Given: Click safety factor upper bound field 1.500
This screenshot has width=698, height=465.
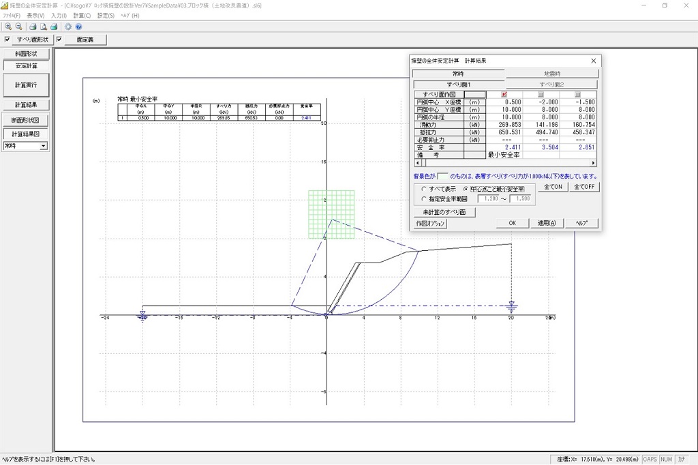Looking at the screenshot, I should (x=521, y=198).
